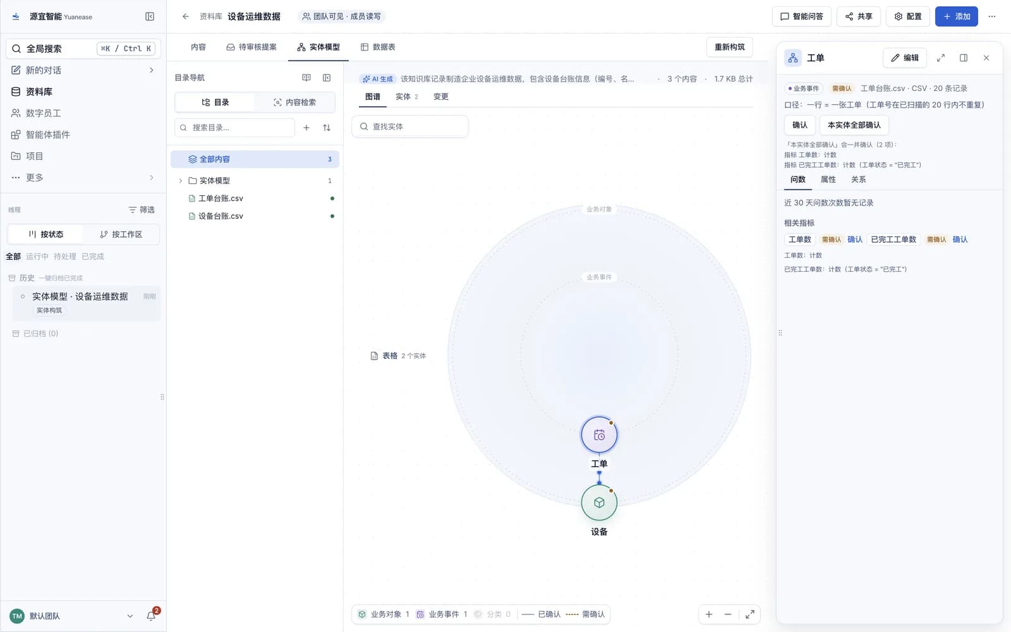Open the directory book view icon
Screen dimensions: 1011x632
(x=306, y=78)
